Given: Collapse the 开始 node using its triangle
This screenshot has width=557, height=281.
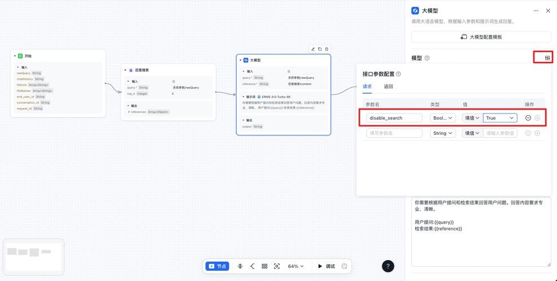Looking at the screenshot, I should (x=15, y=56).
